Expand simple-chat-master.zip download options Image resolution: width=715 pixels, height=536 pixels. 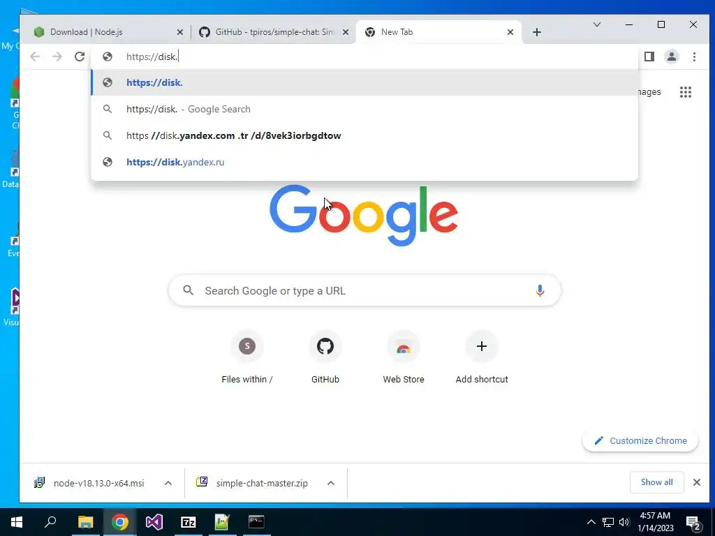(x=331, y=483)
